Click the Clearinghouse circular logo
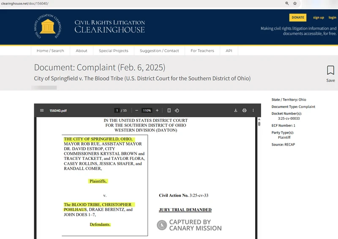Image resolution: width=338 pixels, height=239 pixels. (x=48, y=26)
